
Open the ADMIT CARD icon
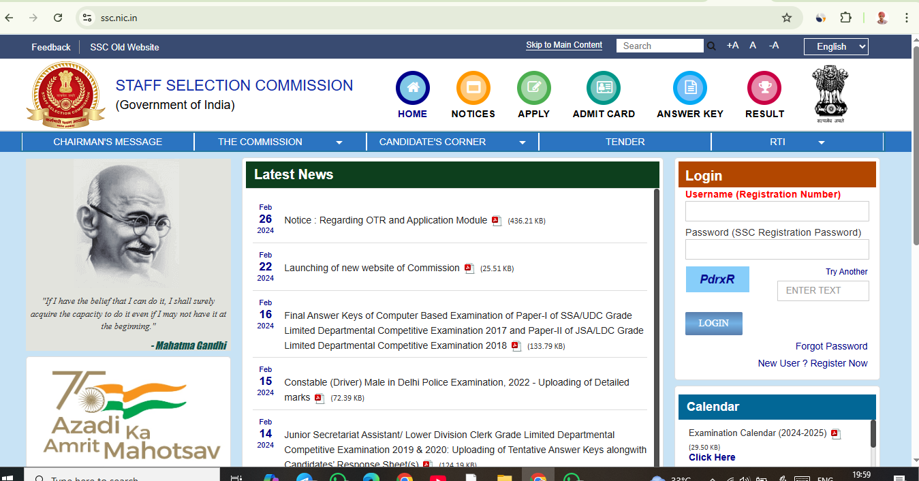(604, 88)
